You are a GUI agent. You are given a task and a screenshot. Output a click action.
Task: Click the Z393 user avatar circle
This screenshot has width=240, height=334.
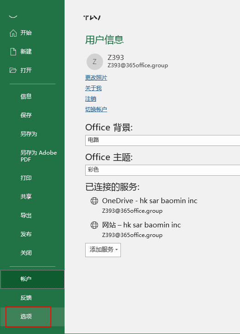coord(95,62)
